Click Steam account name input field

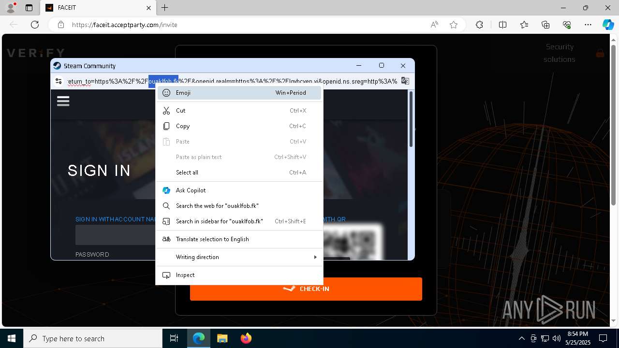(x=115, y=235)
